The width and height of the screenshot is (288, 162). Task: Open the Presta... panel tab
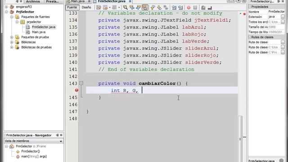tap(53, 1)
